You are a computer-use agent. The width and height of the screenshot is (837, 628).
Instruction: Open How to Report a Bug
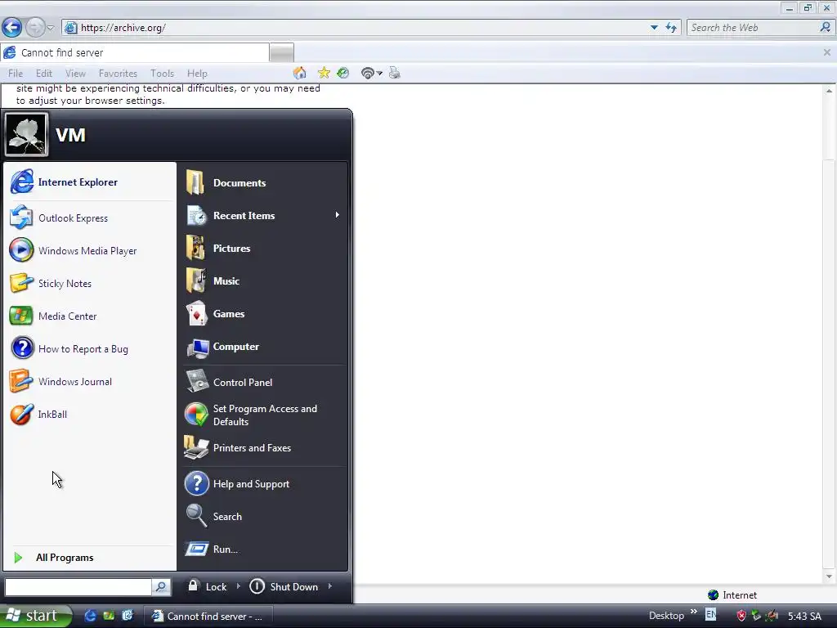(89, 348)
